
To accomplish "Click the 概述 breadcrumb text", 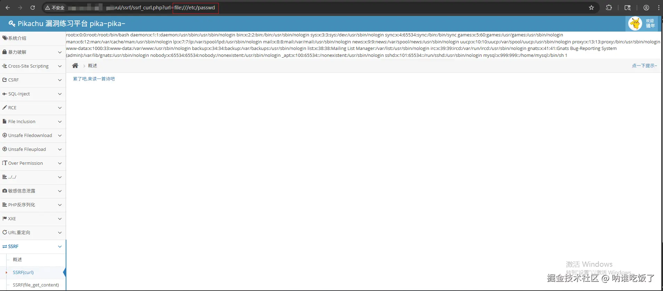I will point(92,66).
